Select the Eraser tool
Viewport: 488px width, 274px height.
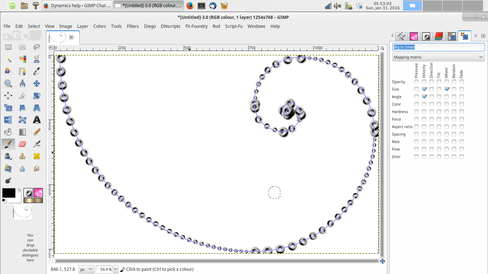[x=22, y=144]
